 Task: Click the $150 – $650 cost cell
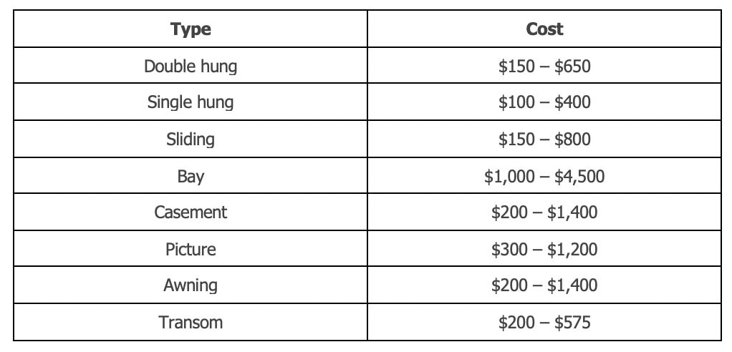[544, 67]
